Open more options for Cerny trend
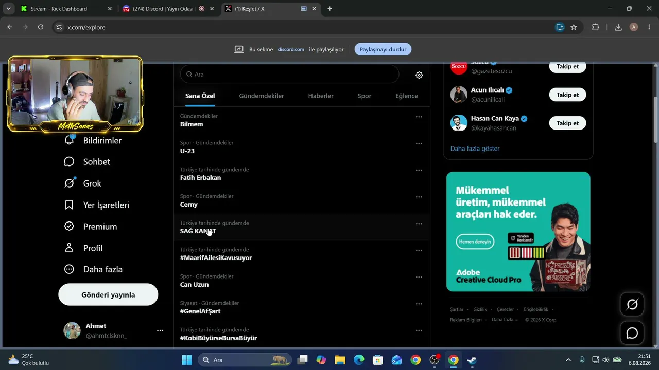Screen dimensions: 659x370 click(x=419, y=197)
